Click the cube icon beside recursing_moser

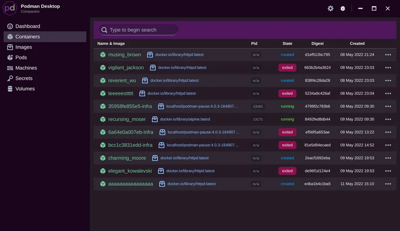click(103, 119)
